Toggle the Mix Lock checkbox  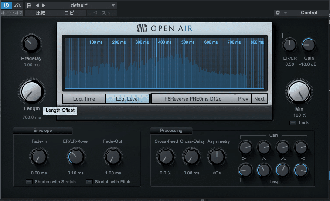point(293,123)
